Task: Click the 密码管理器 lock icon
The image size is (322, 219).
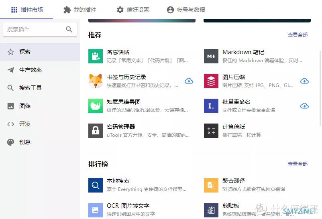Action: (x=96, y=131)
